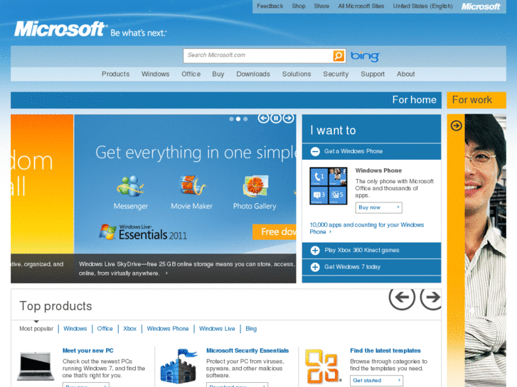The height and width of the screenshot is (387, 517).
Task: Click the Share link at top
Action: [x=321, y=6]
